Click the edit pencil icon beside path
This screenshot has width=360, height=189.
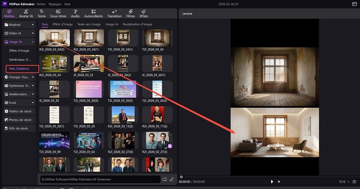coord(172,179)
